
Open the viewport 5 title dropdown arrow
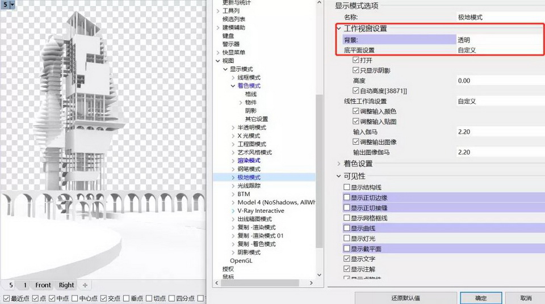tap(12, 5)
